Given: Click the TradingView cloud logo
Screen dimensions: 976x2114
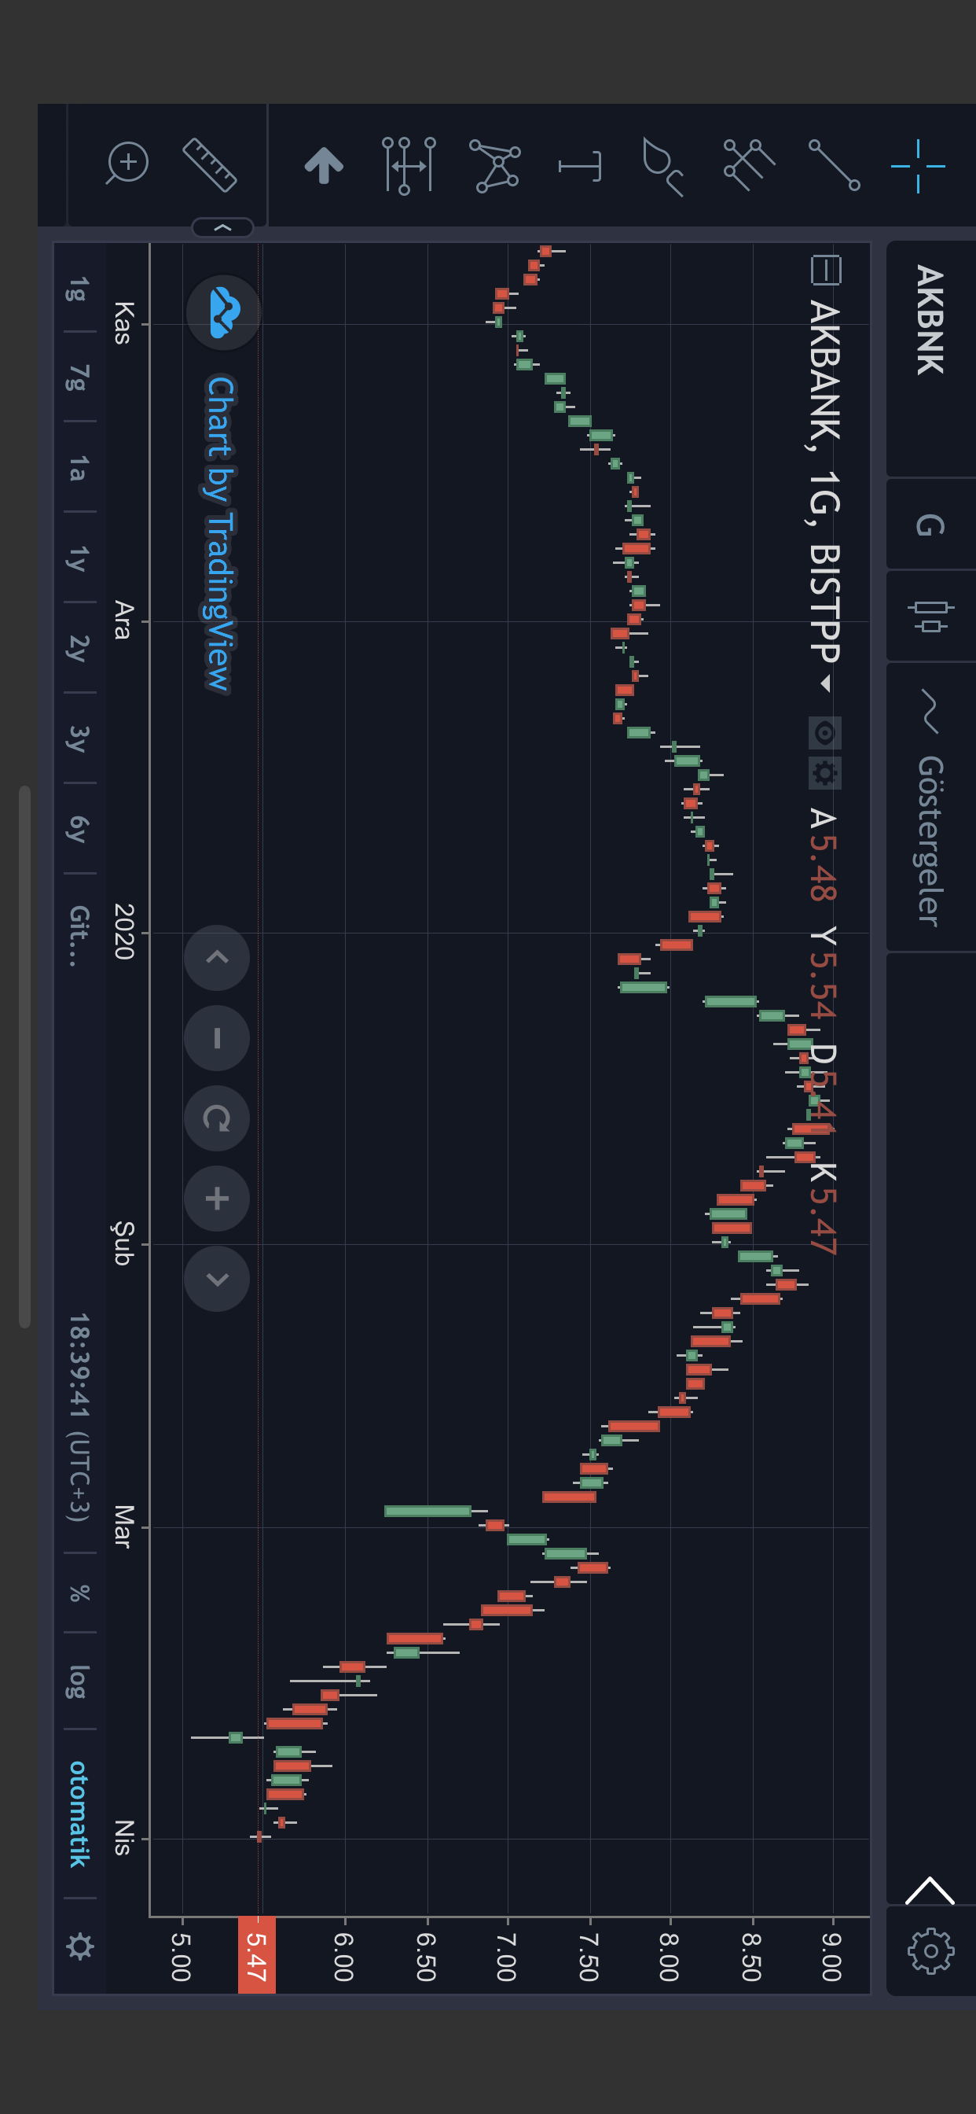Looking at the screenshot, I should 224,313.
